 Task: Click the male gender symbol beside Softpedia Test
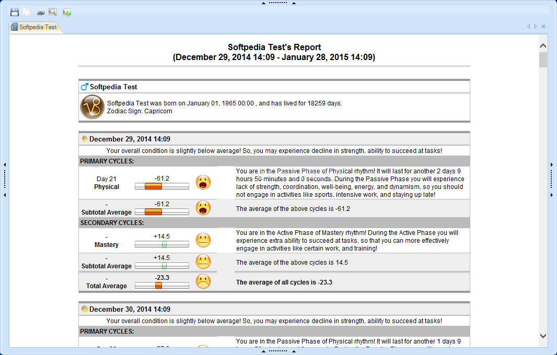tap(84, 87)
